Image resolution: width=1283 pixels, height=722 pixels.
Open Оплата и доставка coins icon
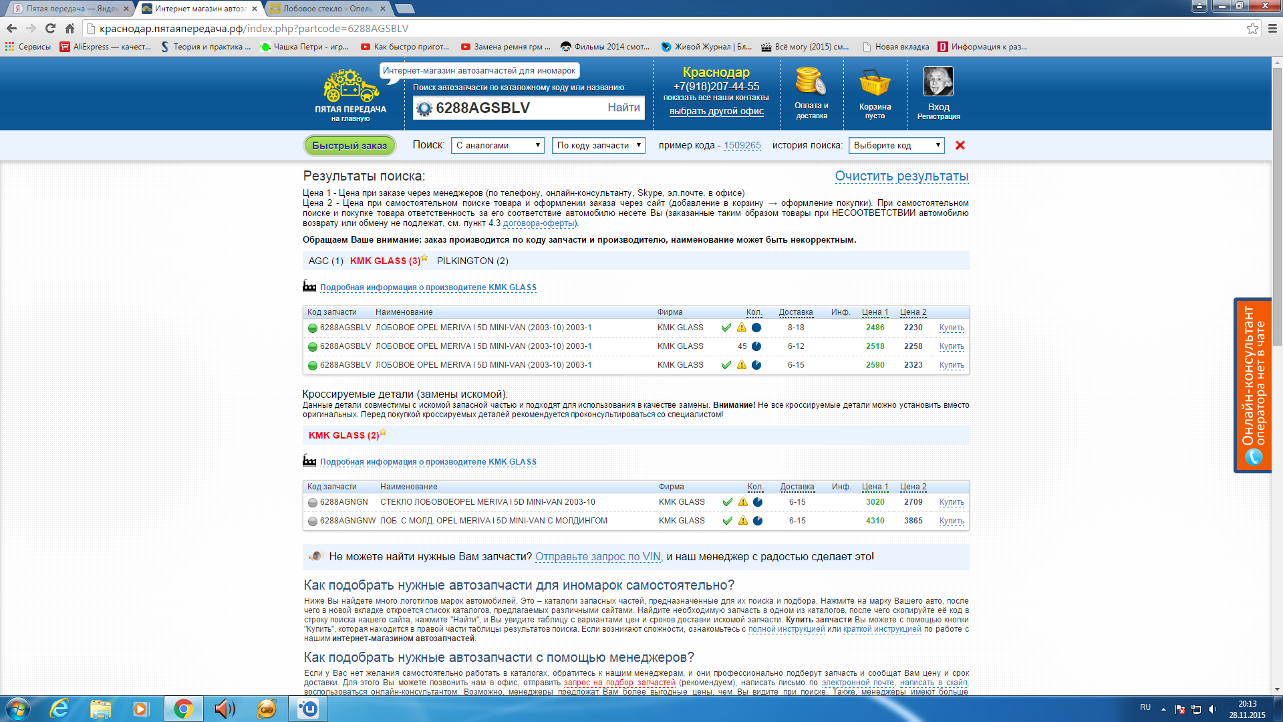point(811,82)
